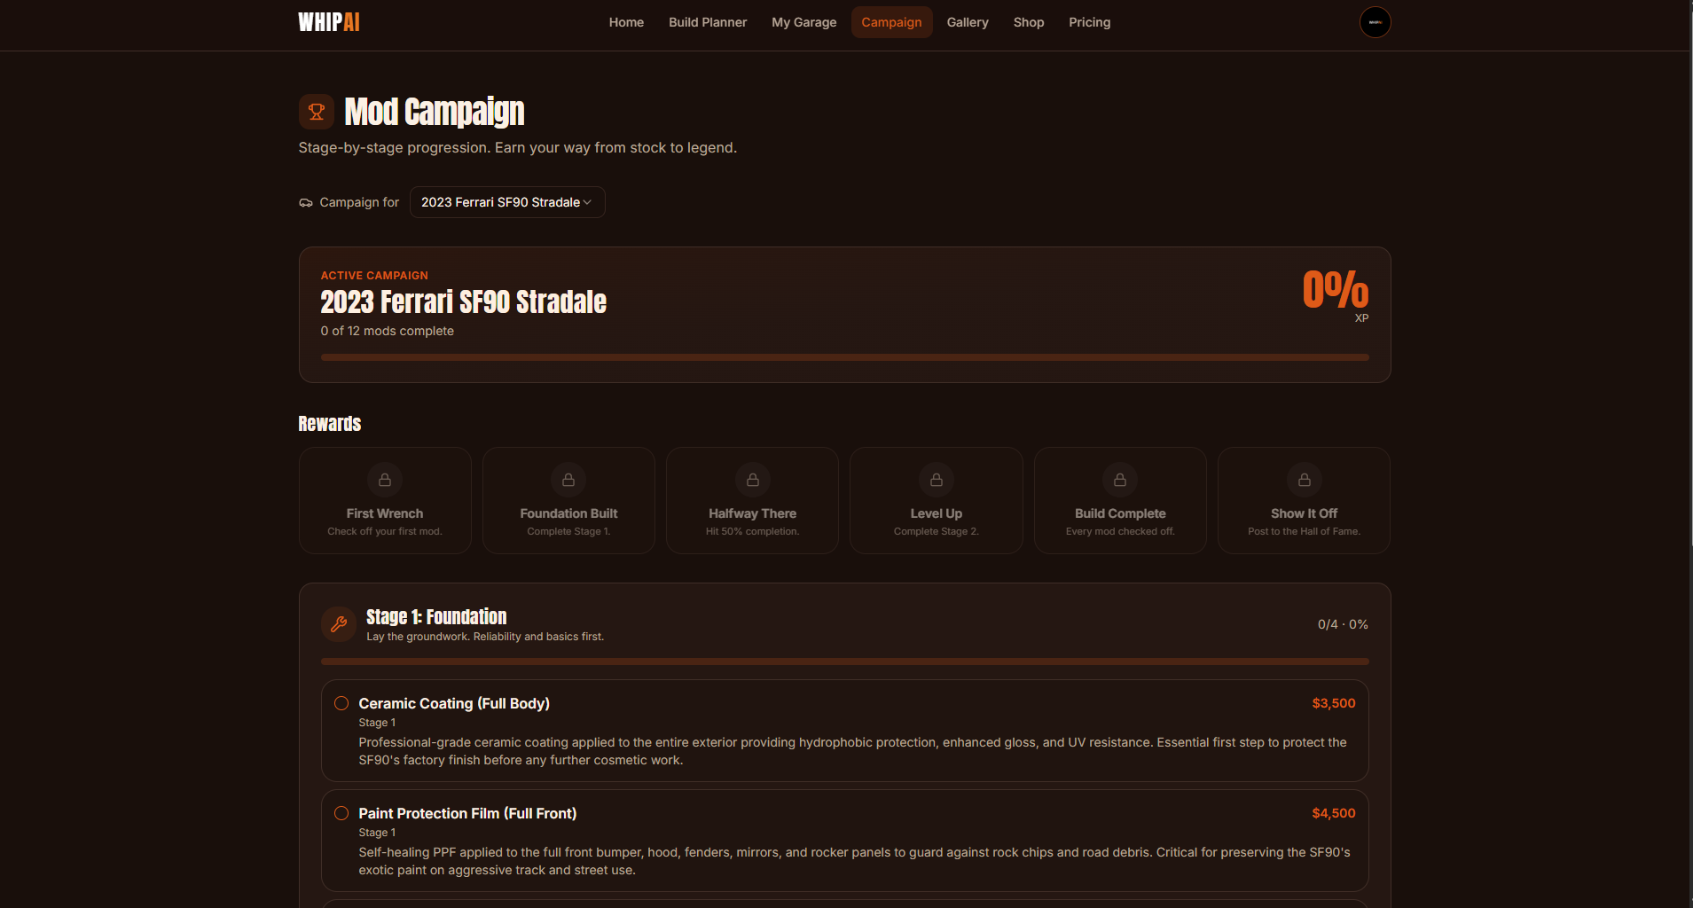Click the Stage 1 Foundation progress bar

click(x=844, y=661)
